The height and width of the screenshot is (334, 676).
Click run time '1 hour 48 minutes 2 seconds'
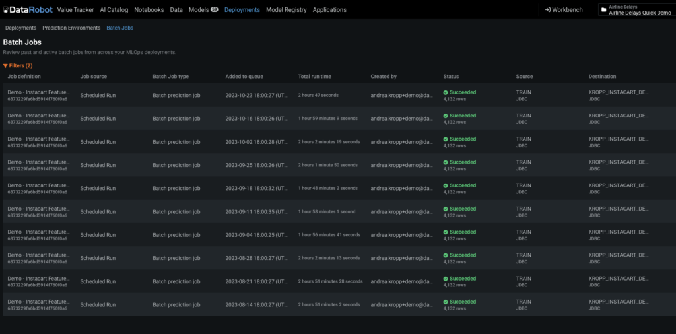[x=327, y=188]
